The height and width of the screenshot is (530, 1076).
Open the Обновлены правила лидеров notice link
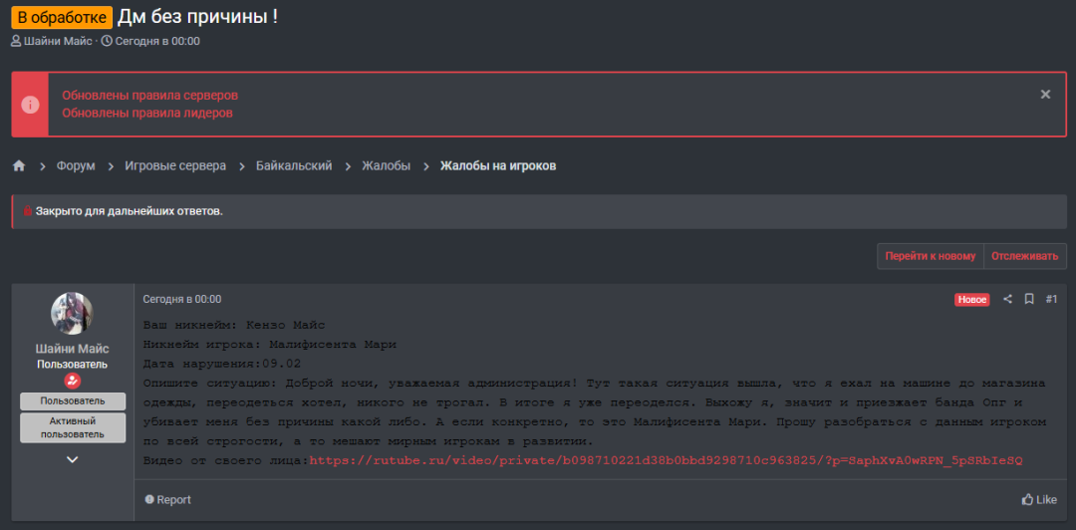147,113
